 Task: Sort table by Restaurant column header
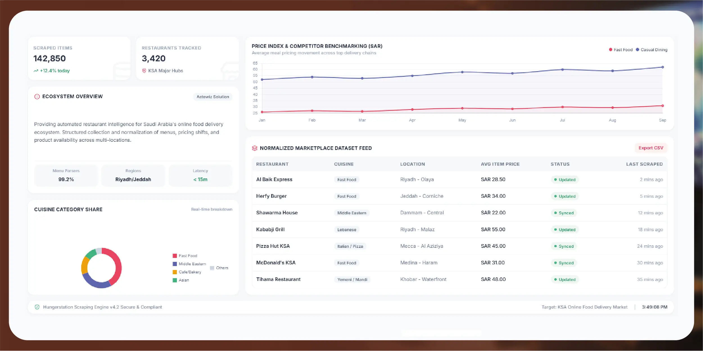coord(272,164)
